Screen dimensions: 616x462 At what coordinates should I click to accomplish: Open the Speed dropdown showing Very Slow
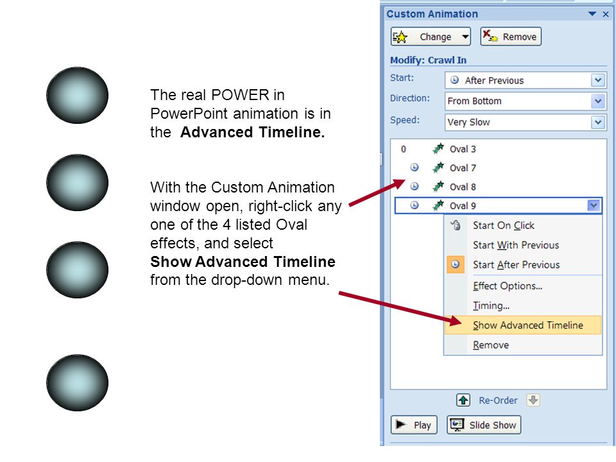(526, 122)
